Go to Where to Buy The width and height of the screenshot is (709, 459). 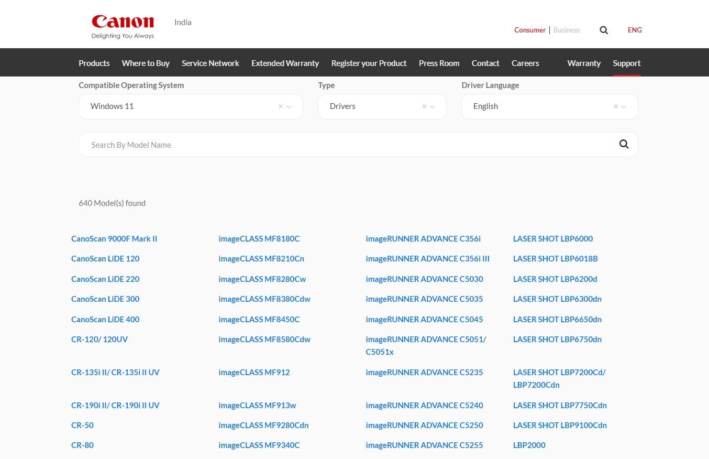click(x=146, y=63)
